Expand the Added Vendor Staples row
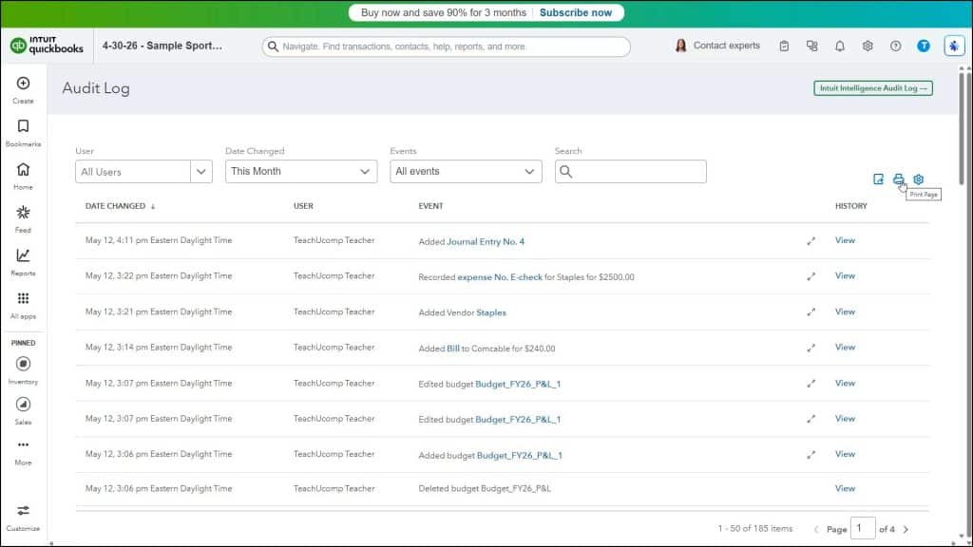The image size is (973, 547). point(811,312)
